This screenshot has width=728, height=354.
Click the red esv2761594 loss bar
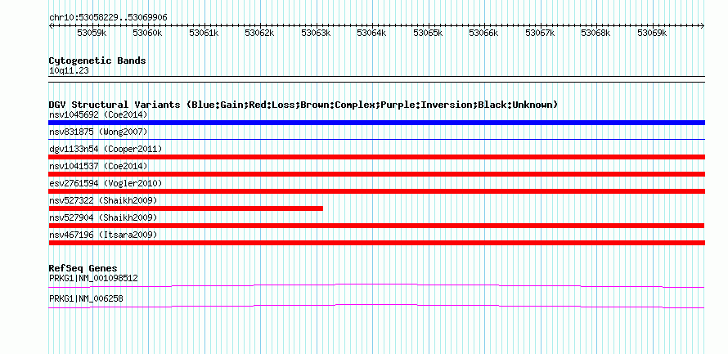click(376, 191)
